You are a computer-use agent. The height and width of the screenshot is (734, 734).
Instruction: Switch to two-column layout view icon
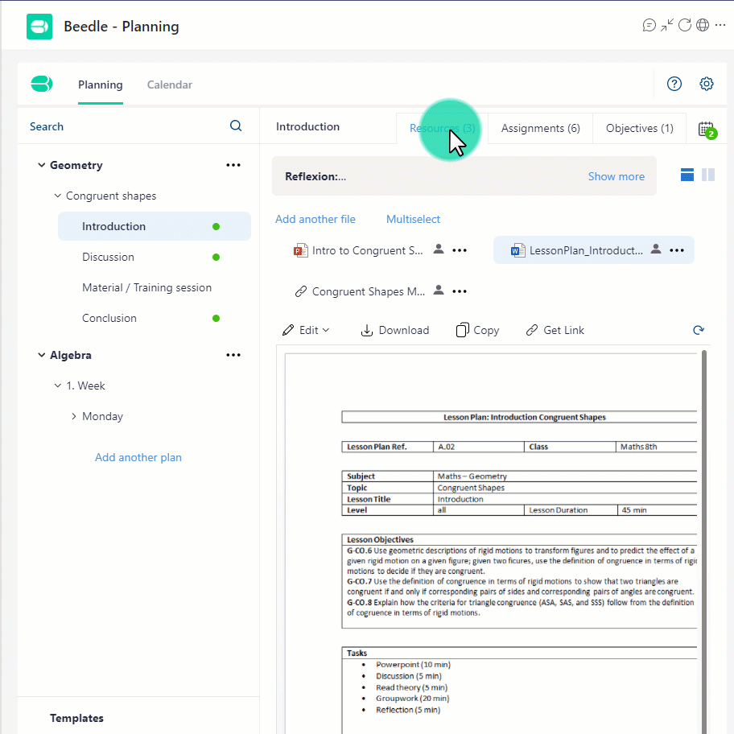tap(708, 175)
